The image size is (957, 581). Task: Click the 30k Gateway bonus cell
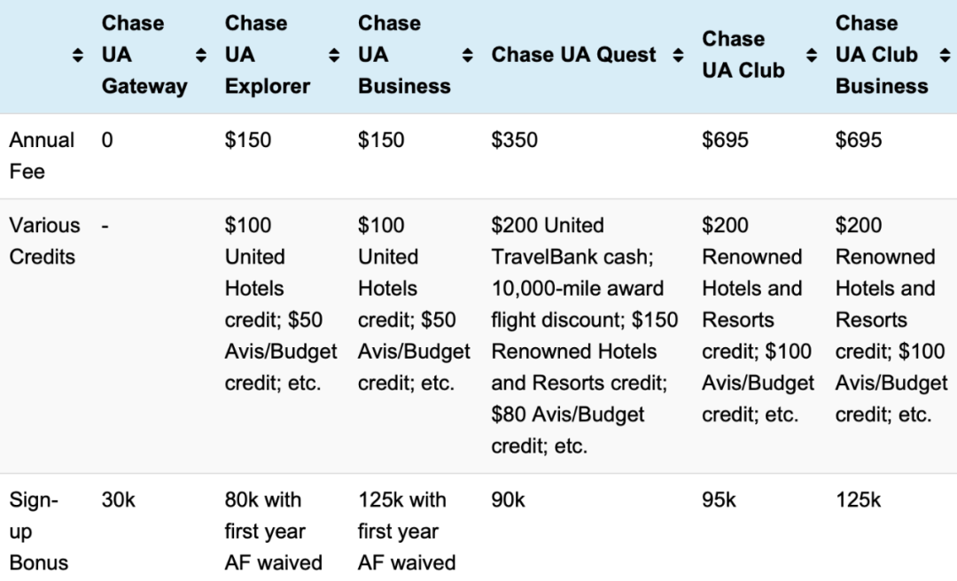click(x=119, y=500)
